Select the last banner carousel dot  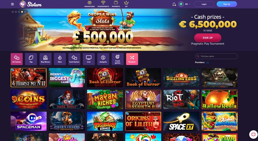[x=25, y=12]
